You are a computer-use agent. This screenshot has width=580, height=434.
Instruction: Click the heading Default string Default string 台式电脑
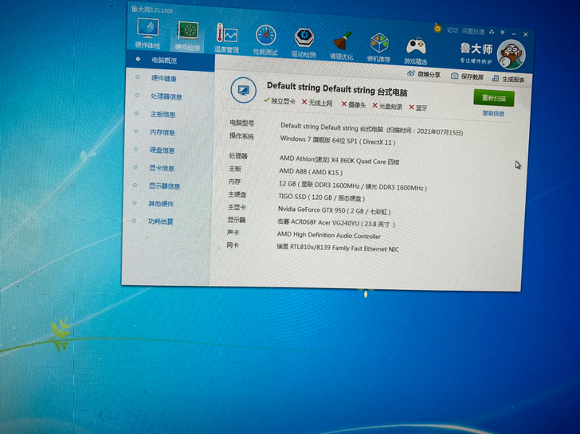337,88
